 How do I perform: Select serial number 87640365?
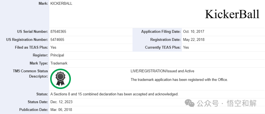pos(58,31)
